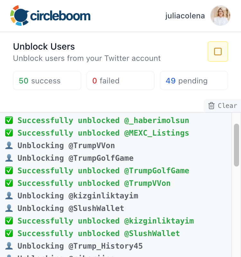The image size is (241, 257).
Task: Click user icon beside Unblocking @kizginliktayim
Action: pos(9,196)
